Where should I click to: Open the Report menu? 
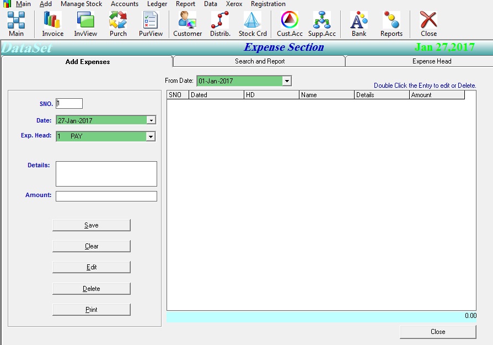point(185,4)
